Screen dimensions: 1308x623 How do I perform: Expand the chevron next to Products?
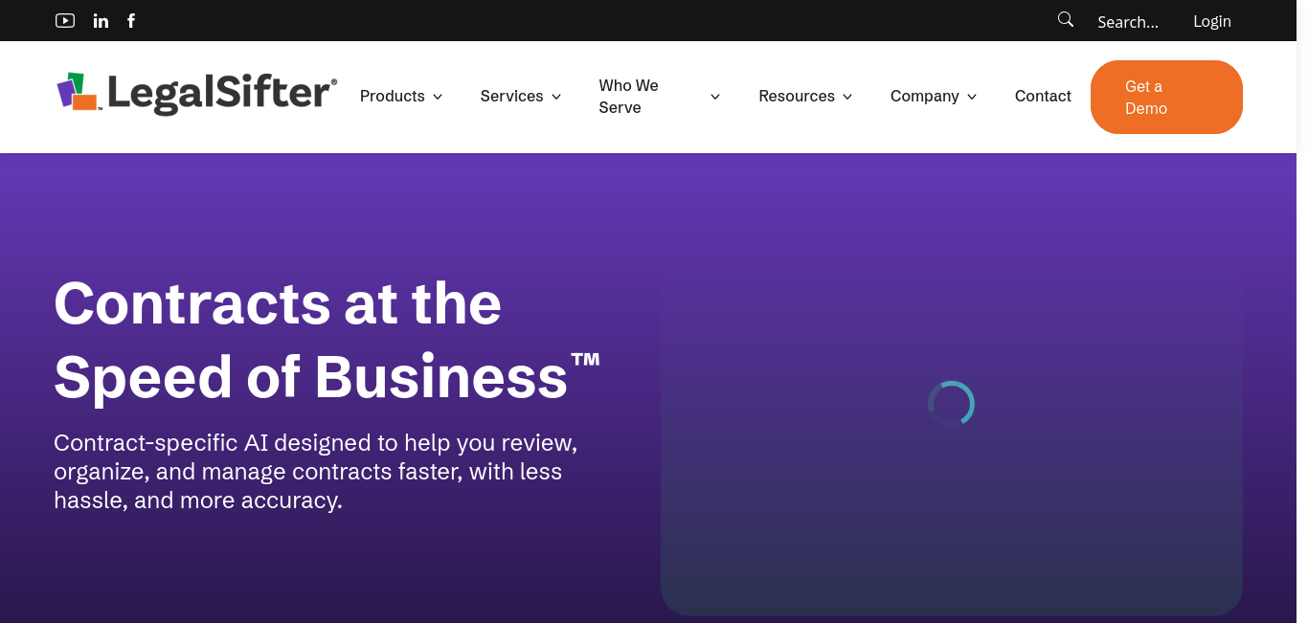pos(438,97)
